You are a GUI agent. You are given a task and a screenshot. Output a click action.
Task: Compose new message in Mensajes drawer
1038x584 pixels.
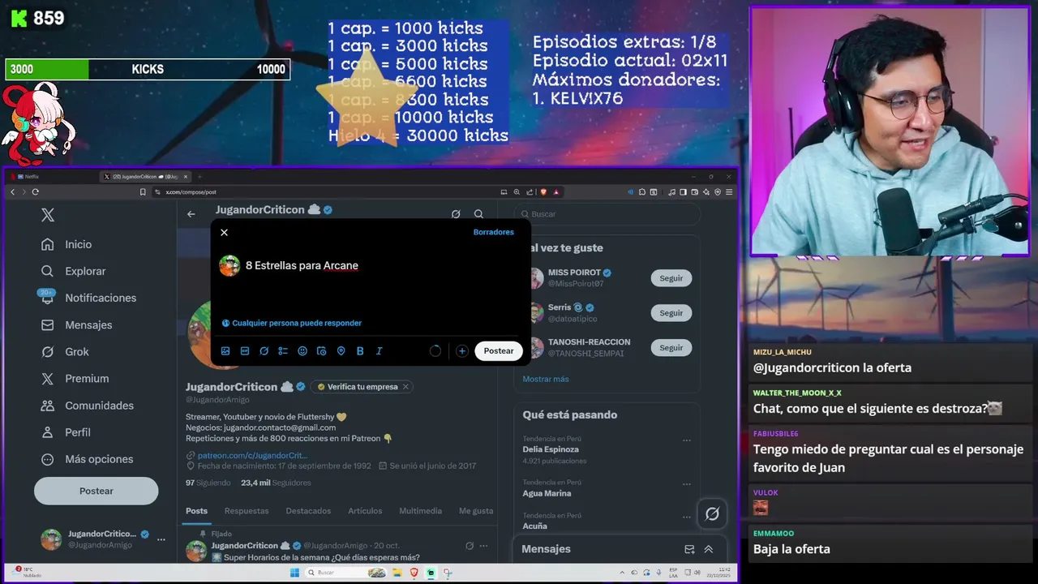coord(689,549)
